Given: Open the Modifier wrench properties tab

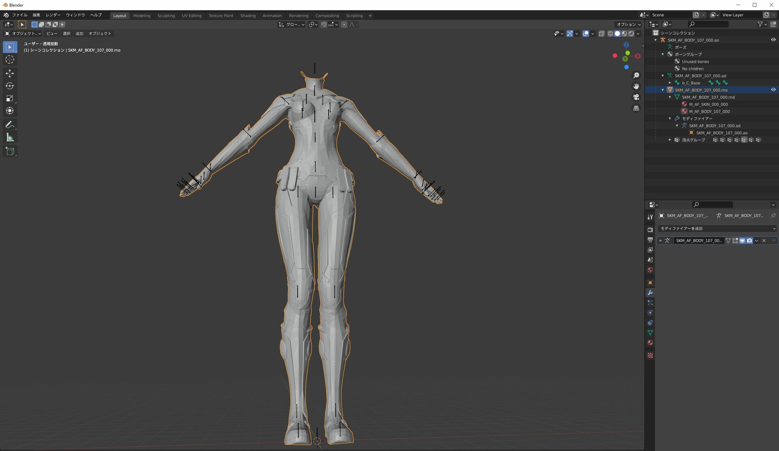Looking at the screenshot, I should (650, 293).
